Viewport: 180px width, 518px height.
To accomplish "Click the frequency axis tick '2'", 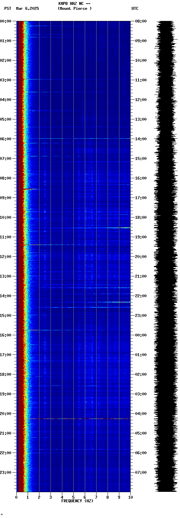I will coord(39,497).
